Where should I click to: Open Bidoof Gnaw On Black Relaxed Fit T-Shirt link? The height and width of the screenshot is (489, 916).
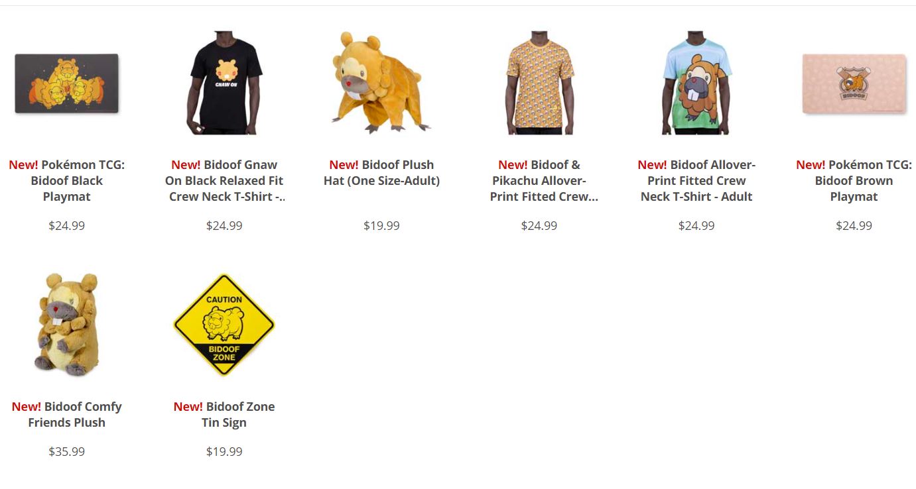224,180
